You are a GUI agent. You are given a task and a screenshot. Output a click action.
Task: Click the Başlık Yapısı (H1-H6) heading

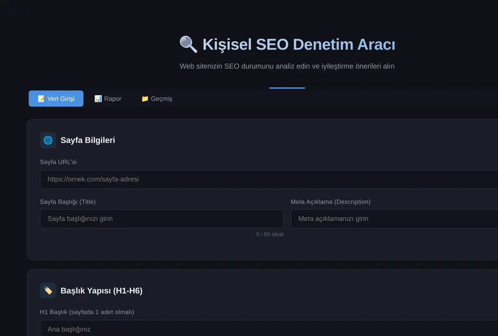tap(102, 291)
